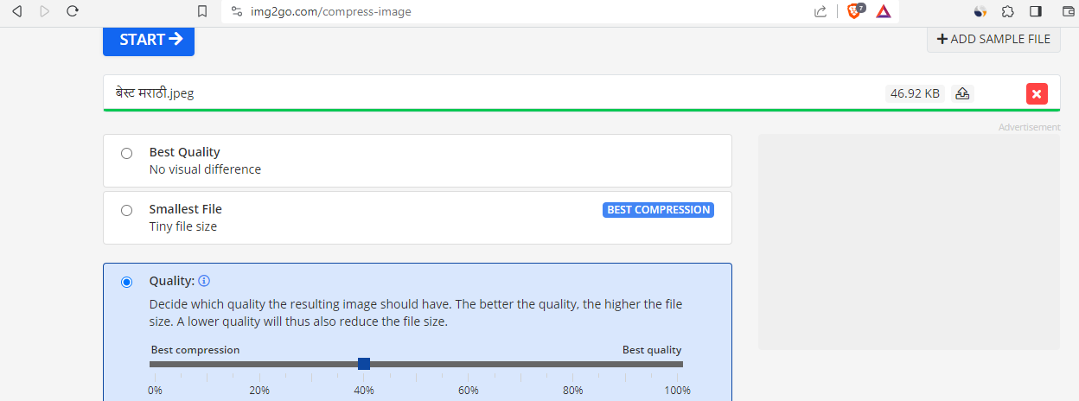Viewport: 1079px width, 401px height.
Task: Click the START button
Action: pos(149,39)
